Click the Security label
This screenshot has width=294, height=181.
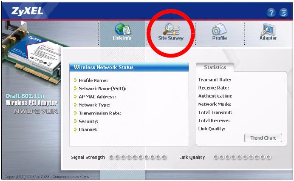coord(88,121)
